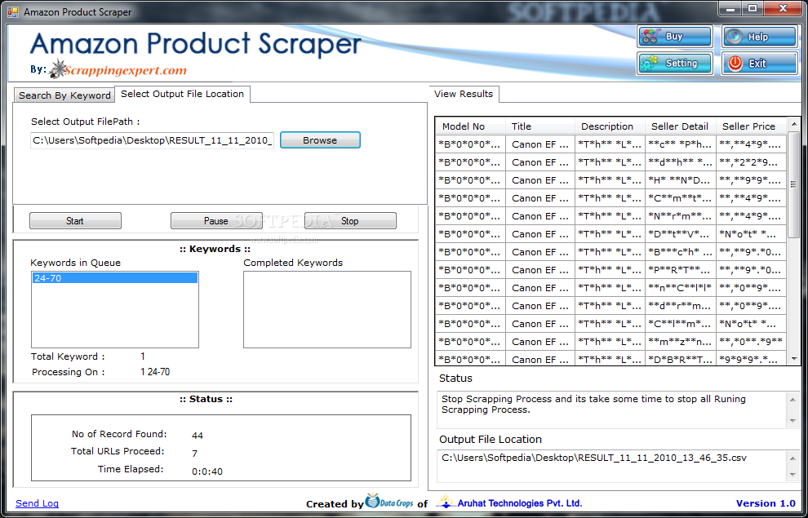This screenshot has height=518, width=808.
Task: Click Processing On value '1 24-70'
Action: pos(155,372)
